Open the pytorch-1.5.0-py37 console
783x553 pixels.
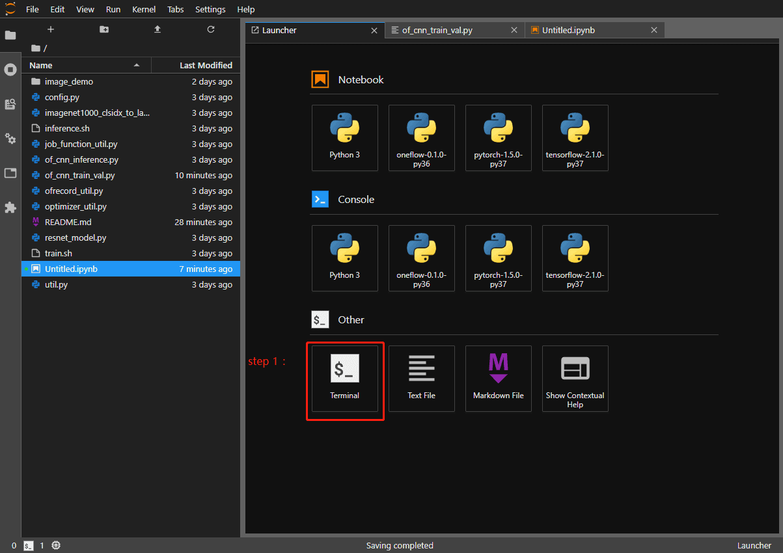(498, 258)
